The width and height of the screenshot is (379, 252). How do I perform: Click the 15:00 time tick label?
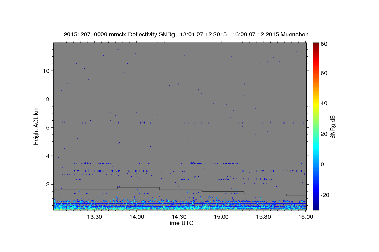pyautogui.click(x=221, y=217)
